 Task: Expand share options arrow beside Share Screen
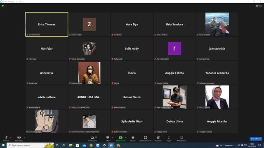(x=126, y=138)
